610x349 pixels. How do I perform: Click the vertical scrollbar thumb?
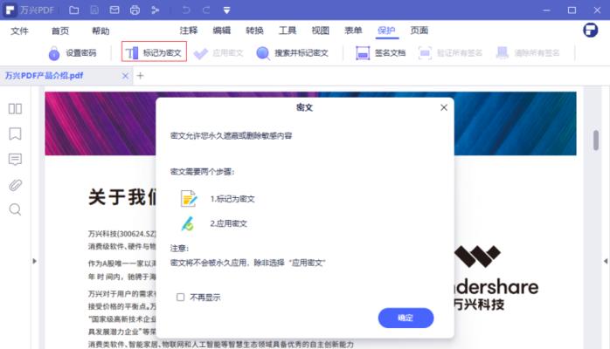(596, 140)
